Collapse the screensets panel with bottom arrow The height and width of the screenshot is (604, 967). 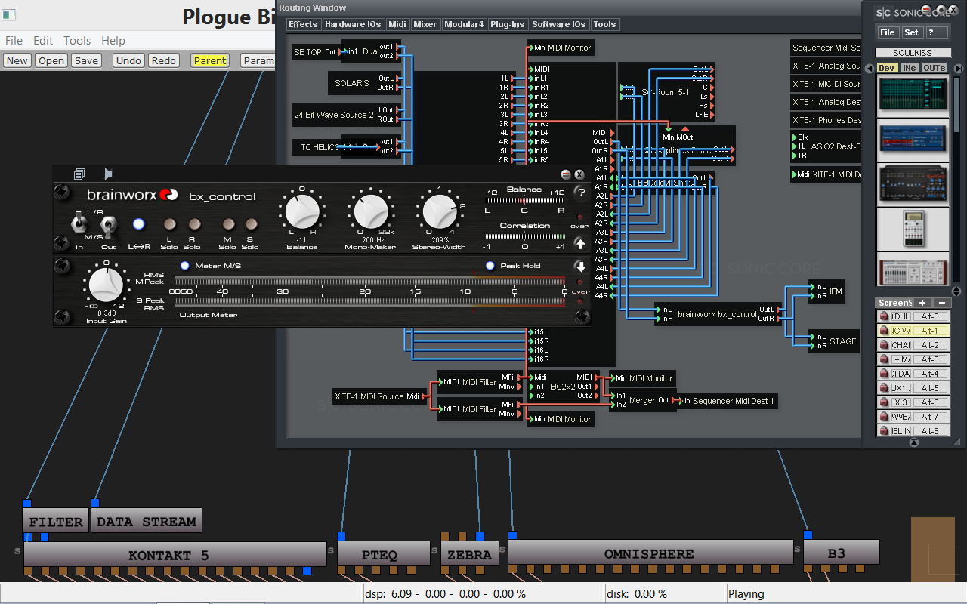(x=913, y=443)
